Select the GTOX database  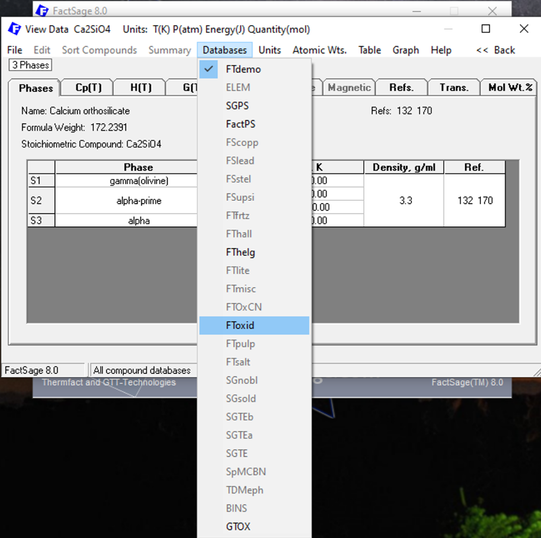click(x=254, y=526)
